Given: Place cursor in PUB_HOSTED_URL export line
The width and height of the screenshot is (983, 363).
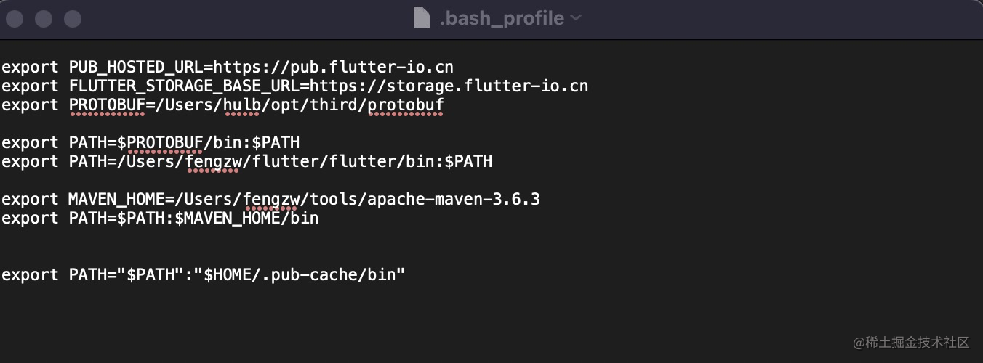Looking at the screenshot, I should (227, 68).
